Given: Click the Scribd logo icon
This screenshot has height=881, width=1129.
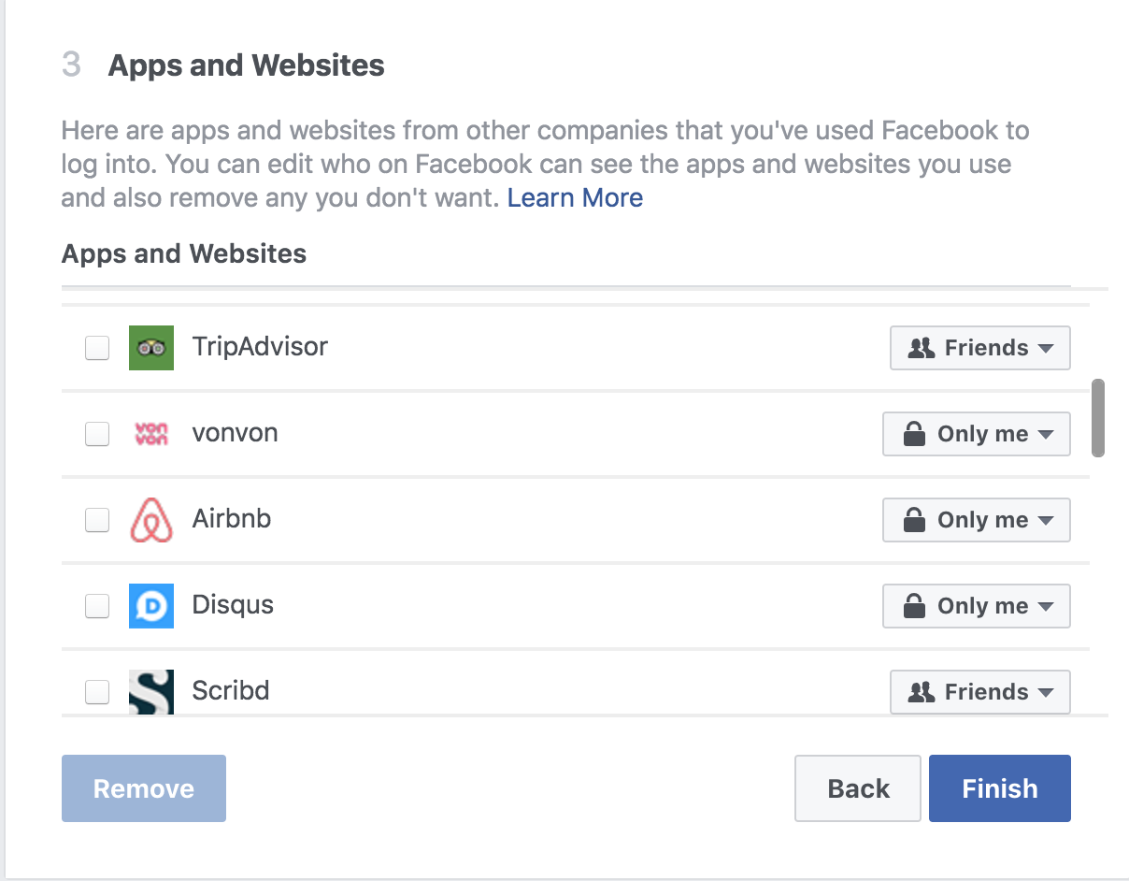Looking at the screenshot, I should 151,692.
